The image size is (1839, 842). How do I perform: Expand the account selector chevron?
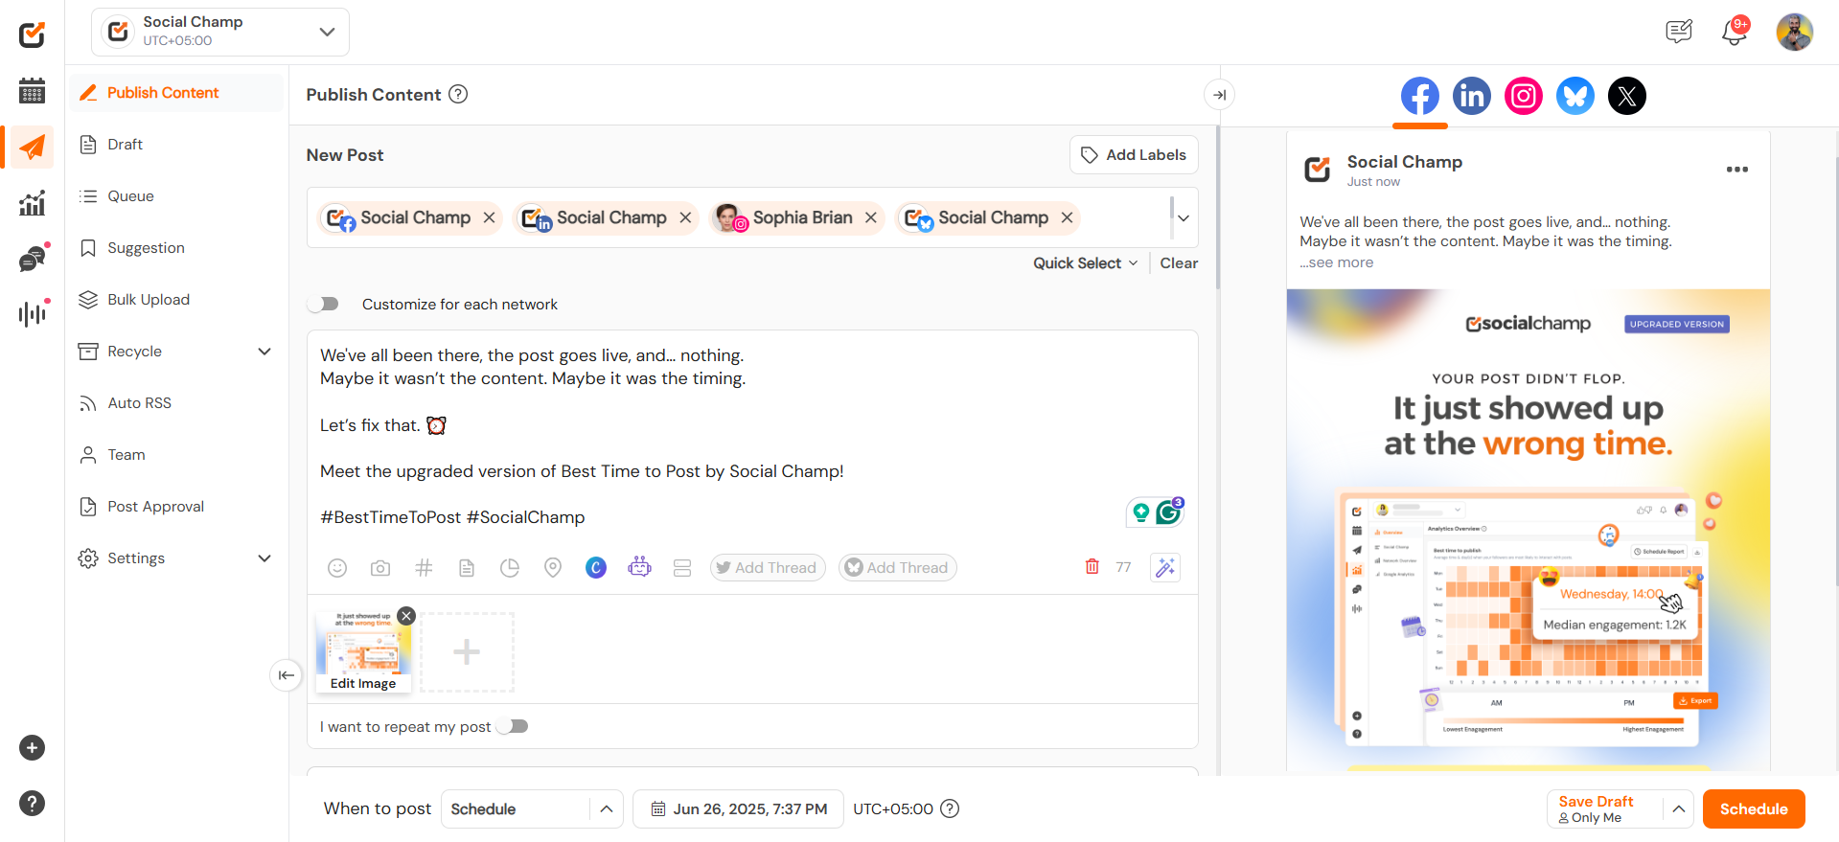click(x=1184, y=218)
